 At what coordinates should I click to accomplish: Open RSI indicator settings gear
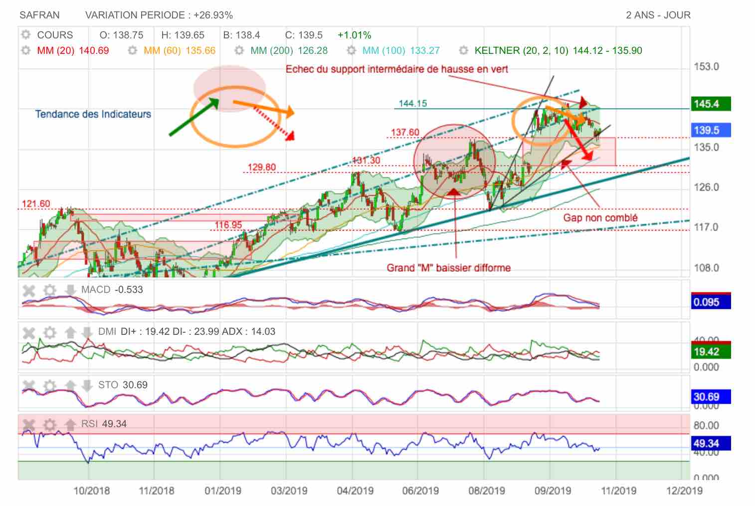(x=49, y=424)
